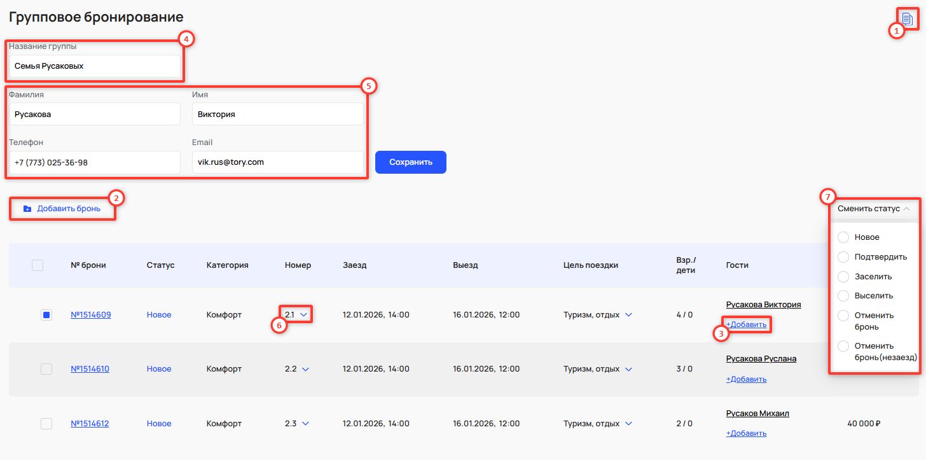Click +Добавить under Русакова Руслана
926x460 pixels.
746,379
